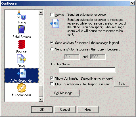Image resolution: width=136 pixels, height=117 pixels.
Task: Choose Auto Response if score is between
Action: tap(52, 49)
